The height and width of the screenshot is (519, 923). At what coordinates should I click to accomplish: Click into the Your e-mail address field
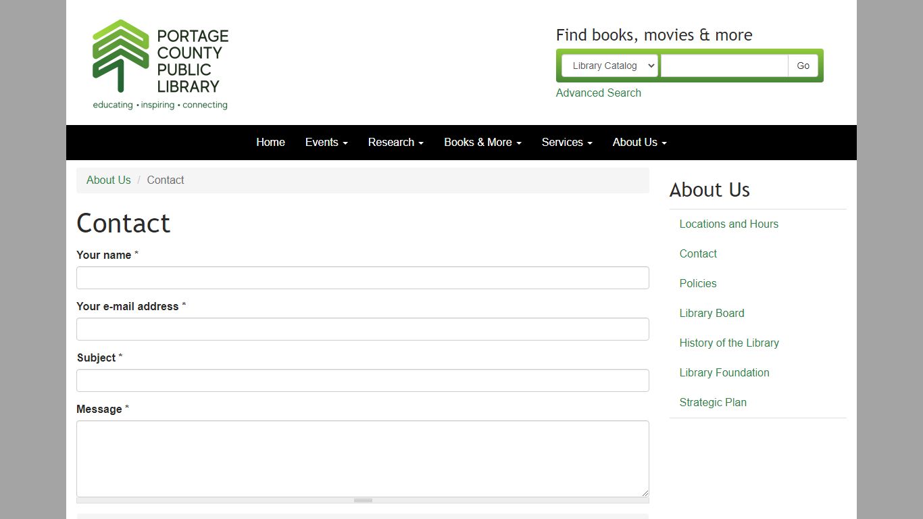click(x=363, y=329)
